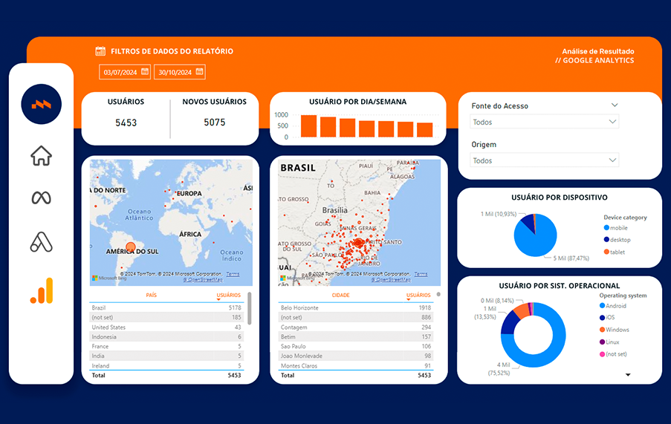Select the mobile legend color marker

tap(606, 228)
